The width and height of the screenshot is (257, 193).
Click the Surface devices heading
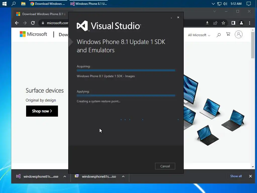pos(45,90)
